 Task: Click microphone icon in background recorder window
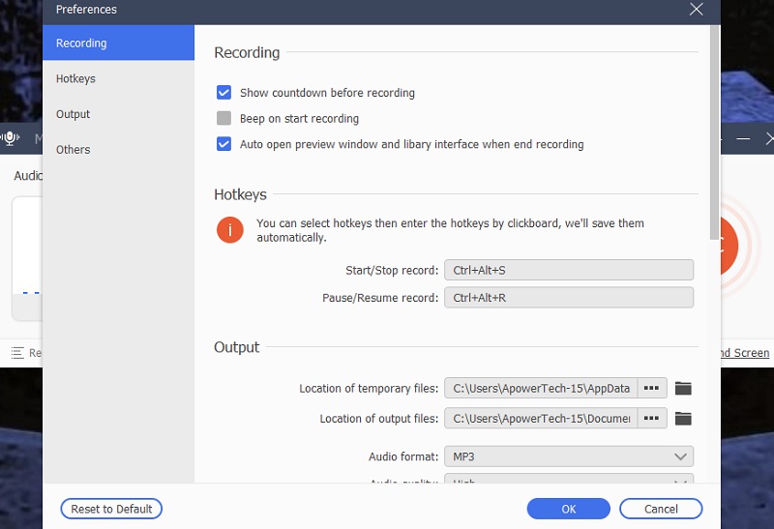coord(10,138)
